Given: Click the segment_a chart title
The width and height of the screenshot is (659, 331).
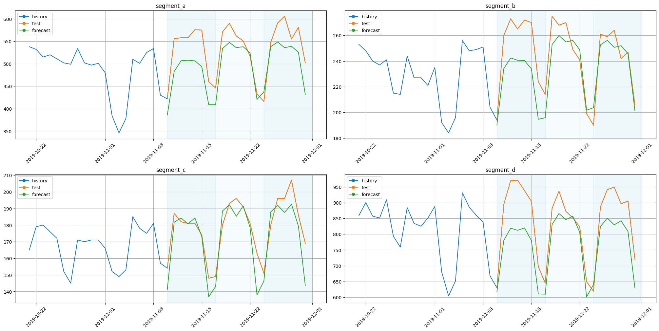Looking at the screenshot, I should (170, 6).
